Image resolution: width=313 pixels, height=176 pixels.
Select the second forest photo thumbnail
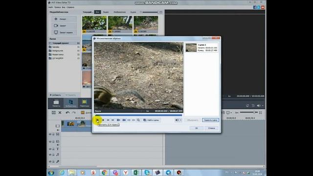point(120,24)
